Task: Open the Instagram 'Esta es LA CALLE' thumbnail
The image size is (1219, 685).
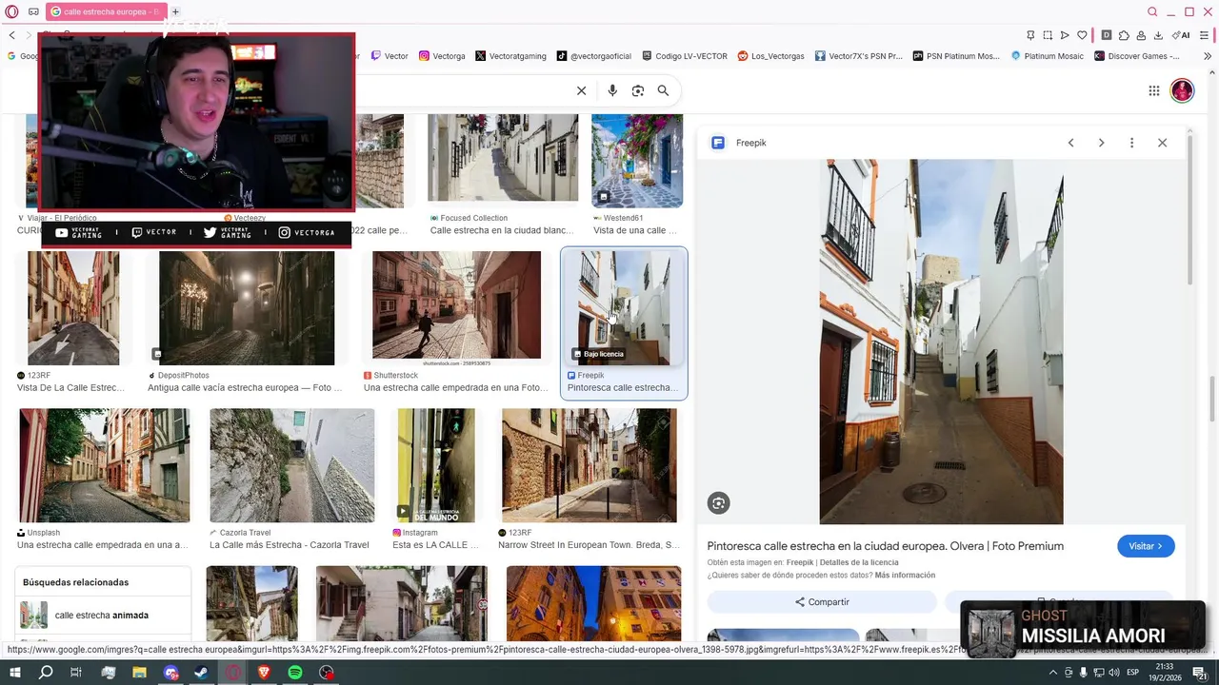Action: click(x=436, y=465)
